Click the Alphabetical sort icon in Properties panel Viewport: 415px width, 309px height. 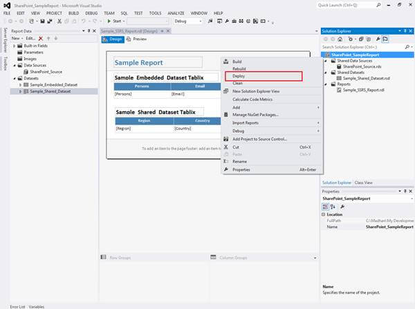(333, 207)
